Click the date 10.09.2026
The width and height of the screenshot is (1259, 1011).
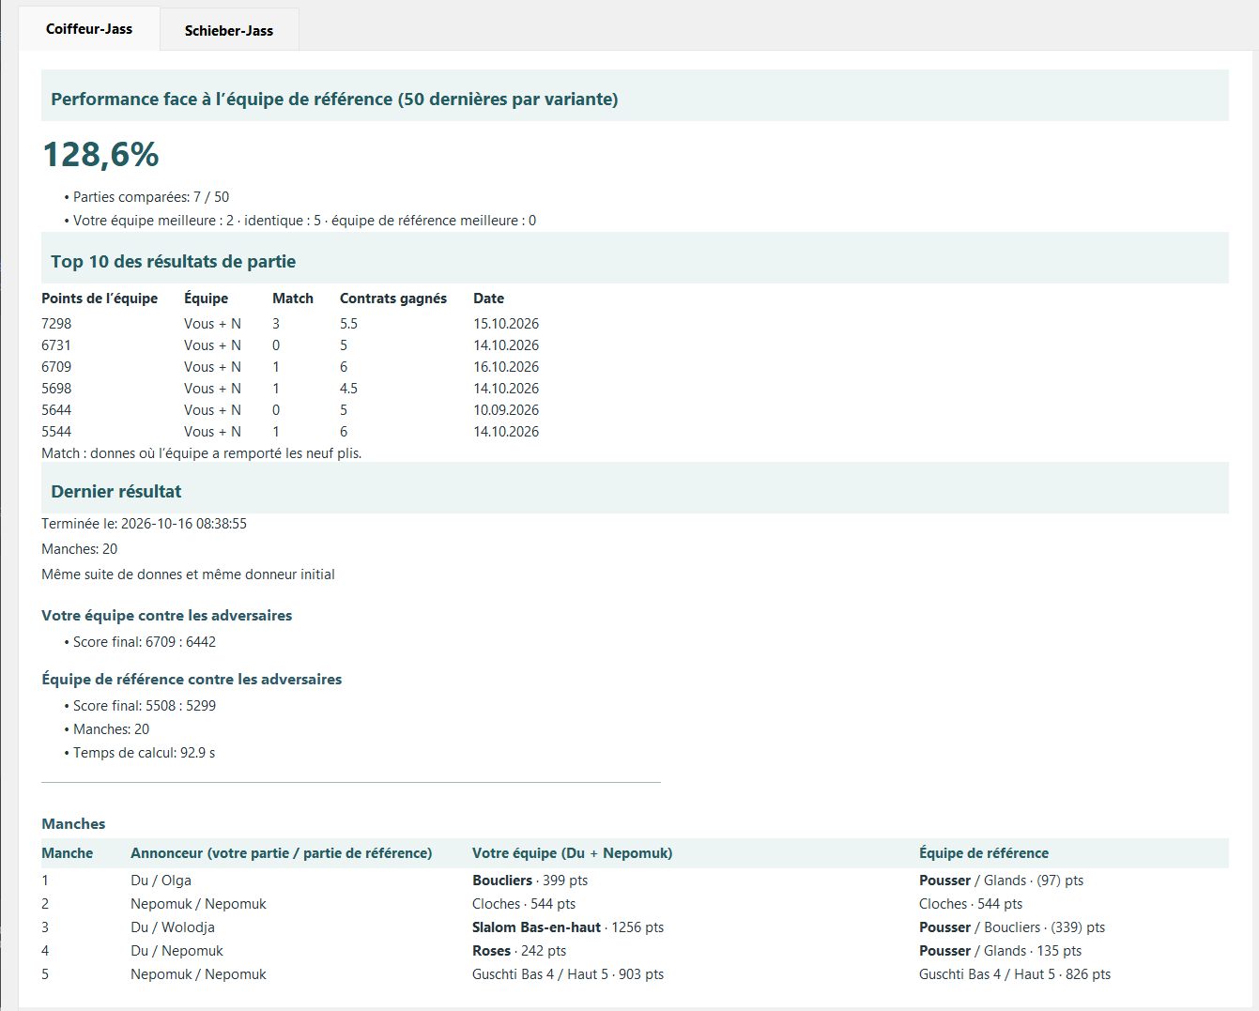point(506,410)
